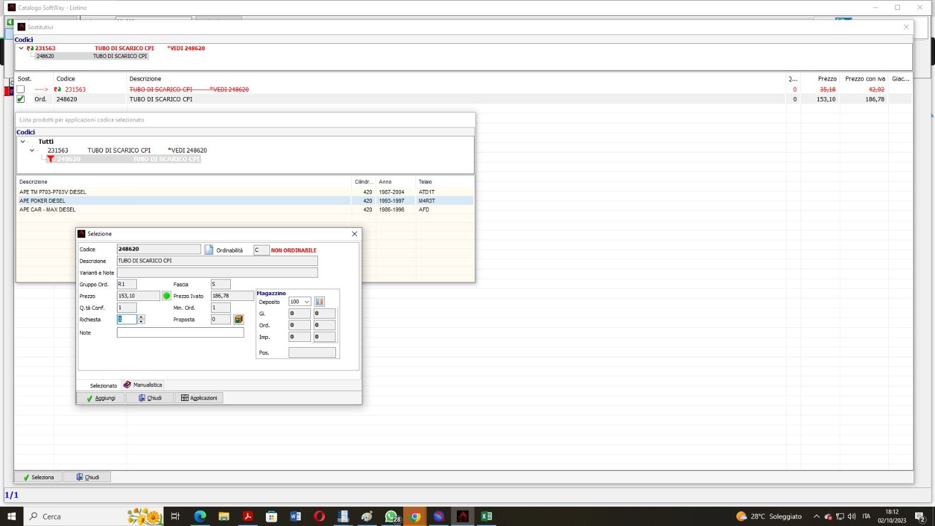Check the Sost. box for code 231563
Screen dimensions: 935x526
(x=21, y=89)
